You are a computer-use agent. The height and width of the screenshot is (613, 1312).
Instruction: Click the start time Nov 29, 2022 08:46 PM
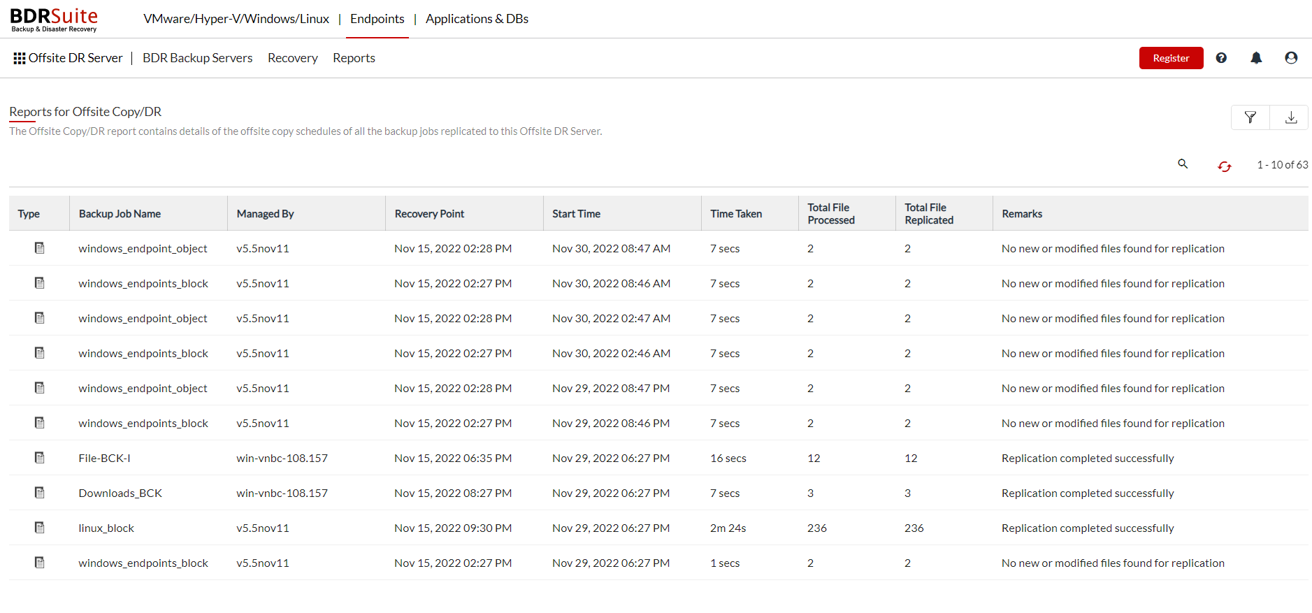611,423
